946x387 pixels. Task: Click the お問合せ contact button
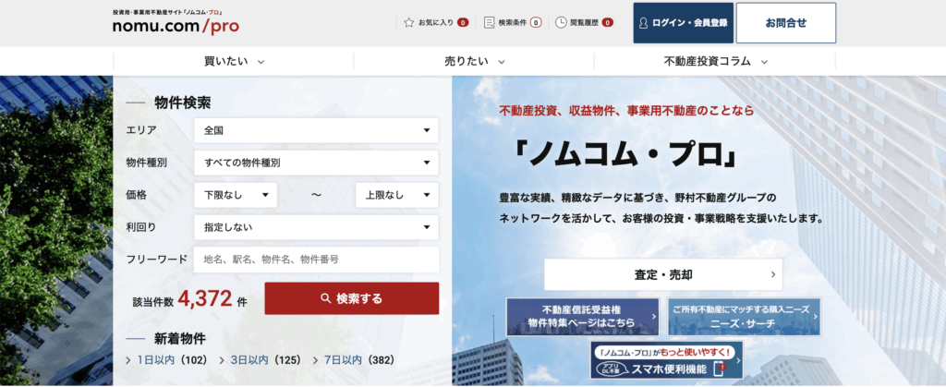click(785, 23)
